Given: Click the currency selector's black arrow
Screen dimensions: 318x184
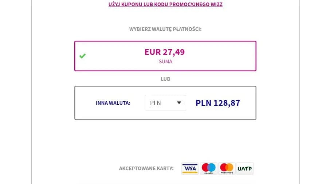Looking at the screenshot, I should tap(179, 103).
